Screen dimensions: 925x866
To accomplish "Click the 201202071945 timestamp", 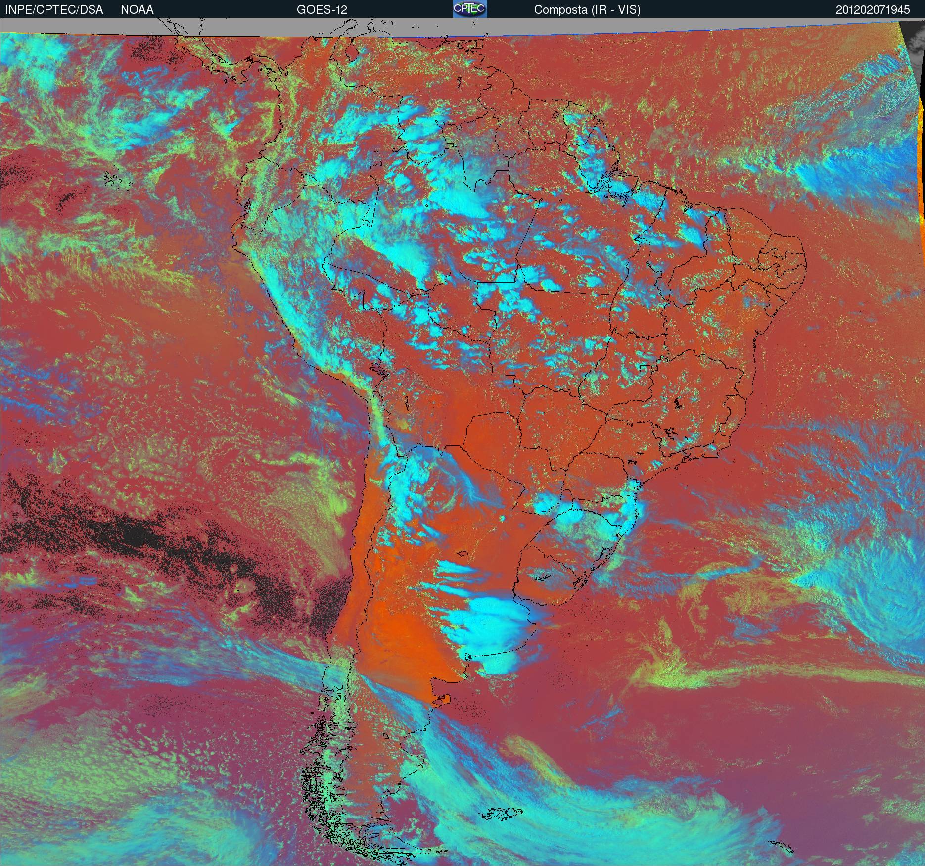I will click(873, 10).
